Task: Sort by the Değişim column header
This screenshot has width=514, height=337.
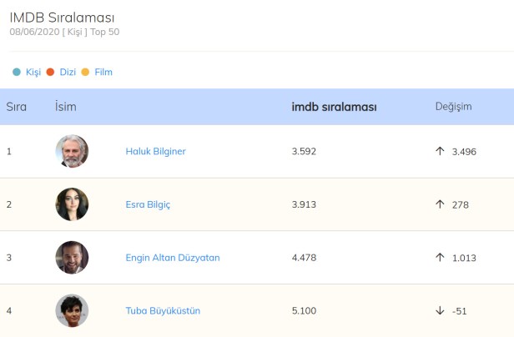Action: point(453,107)
